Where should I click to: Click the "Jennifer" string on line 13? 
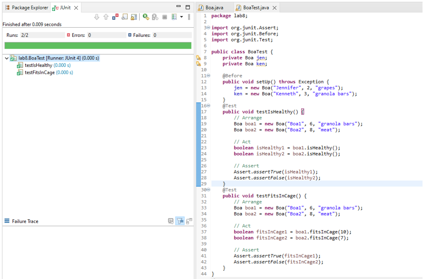pyautogui.click(x=287, y=88)
